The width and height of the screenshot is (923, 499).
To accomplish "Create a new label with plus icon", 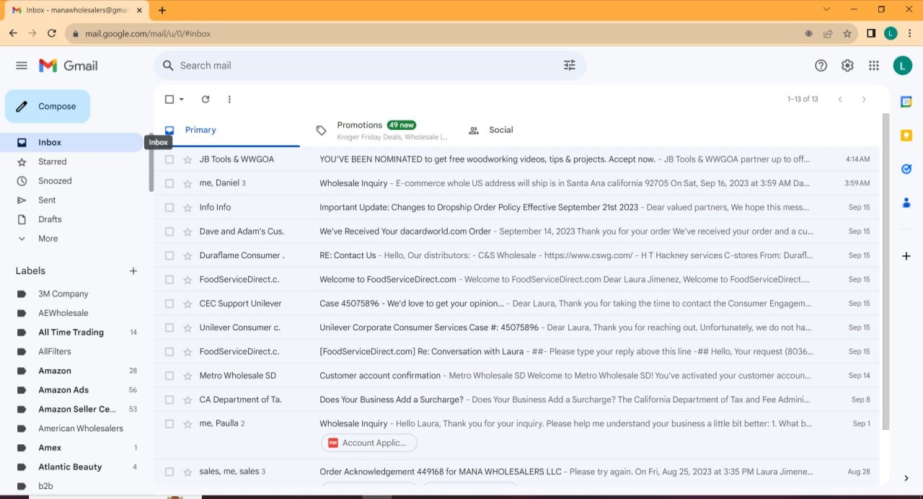I will point(133,271).
